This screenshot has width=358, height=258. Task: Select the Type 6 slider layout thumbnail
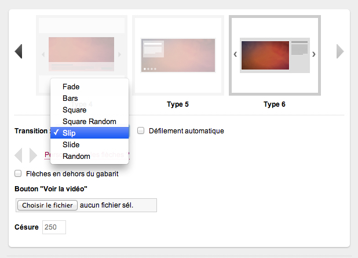(x=274, y=55)
